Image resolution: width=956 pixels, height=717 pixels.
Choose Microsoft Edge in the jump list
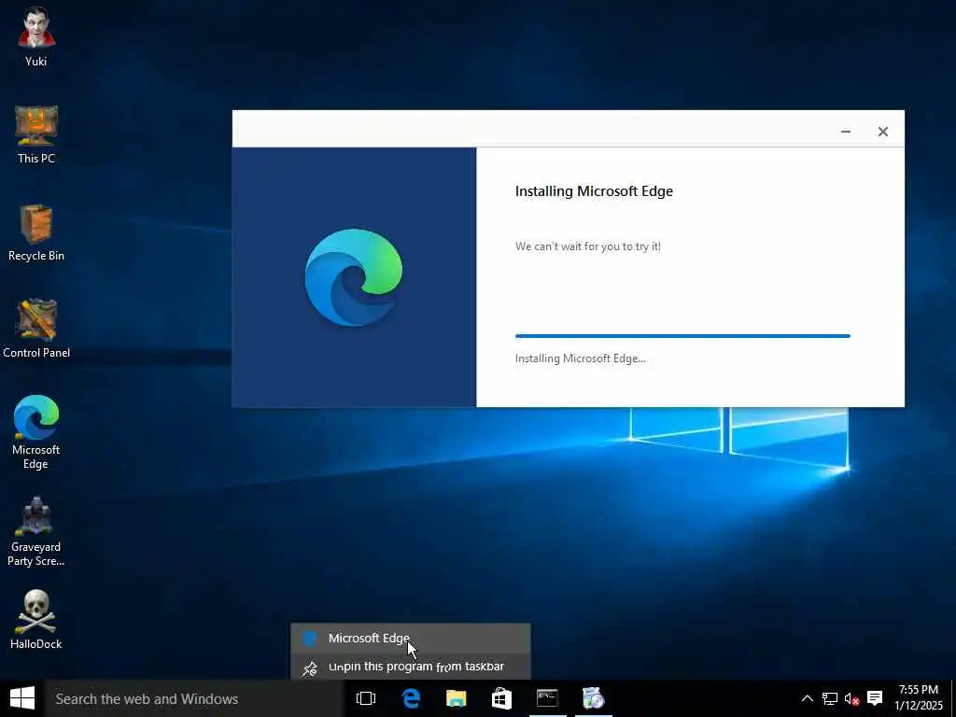[x=411, y=639]
